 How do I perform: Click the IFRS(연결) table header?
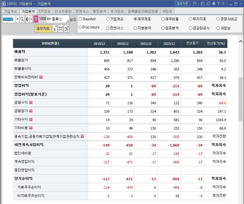point(50,43)
